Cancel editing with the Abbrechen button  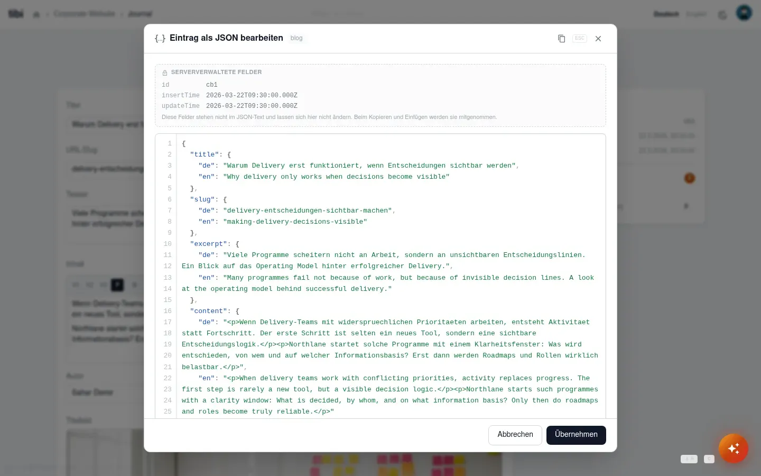pos(515,435)
